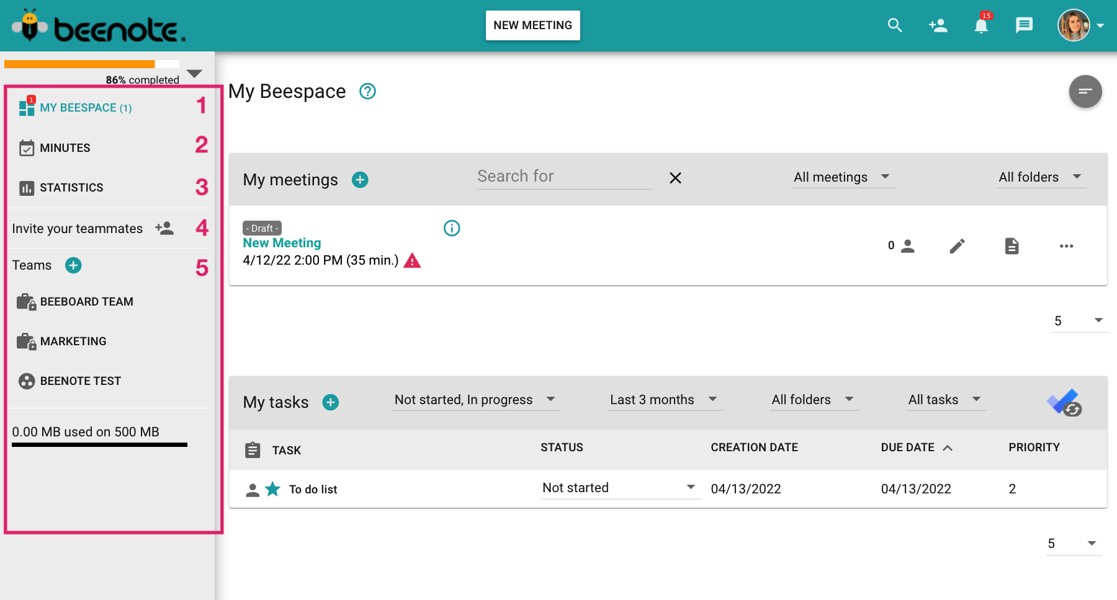Select Beeboard Team in sidebar

pyautogui.click(x=86, y=302)
